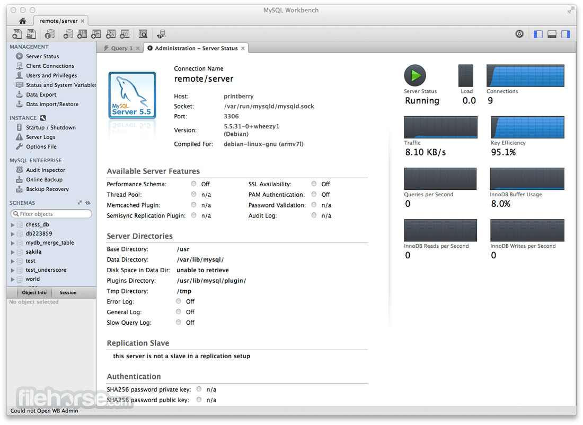Image resolution: width=583 pixels, height=425 pixels.
Task: Open the Workbench preferences gear icon
Action: point(519,33)
